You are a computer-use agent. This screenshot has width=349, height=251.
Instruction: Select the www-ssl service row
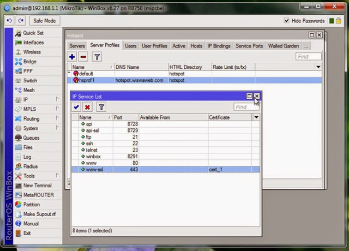pos(166,170)
